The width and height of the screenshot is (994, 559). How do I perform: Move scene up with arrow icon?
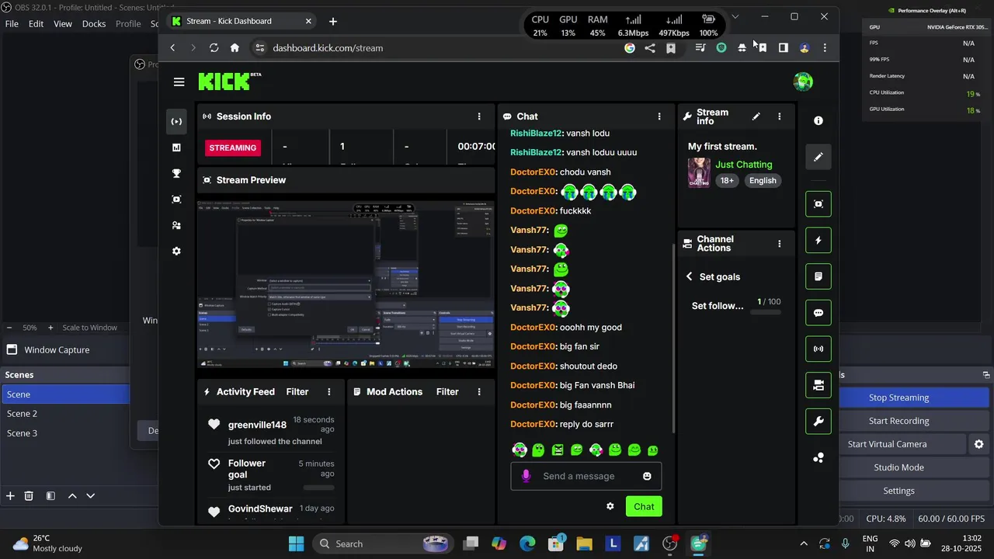pos(72,495)
